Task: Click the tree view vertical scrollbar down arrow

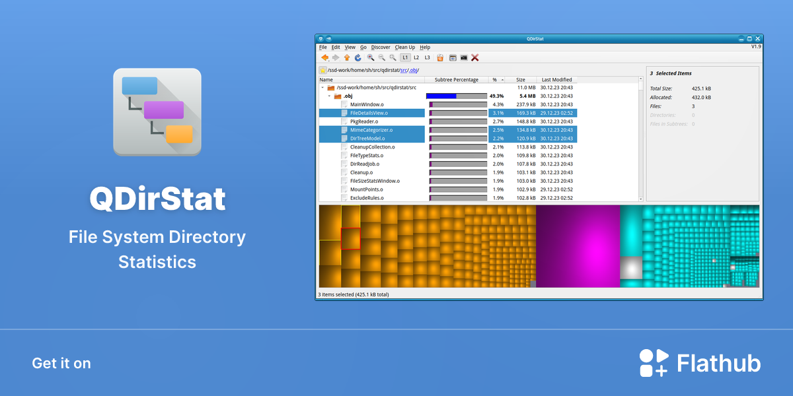Action: [x=640, y=198]
